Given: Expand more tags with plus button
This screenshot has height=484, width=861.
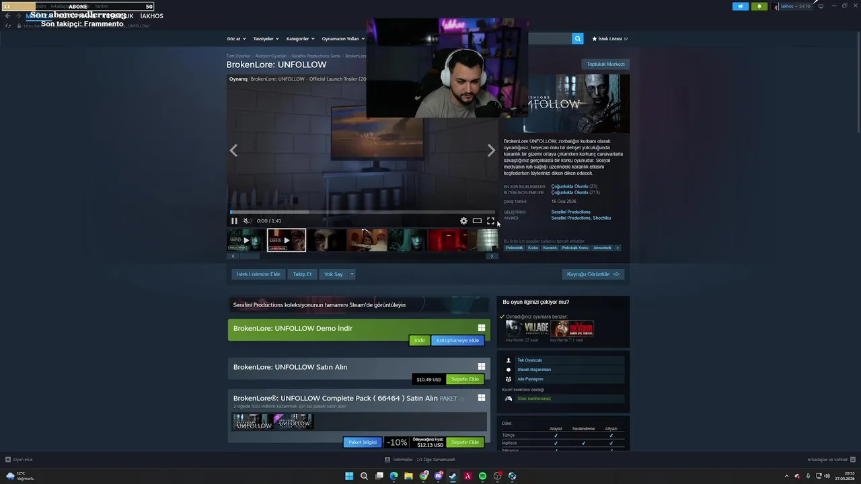Looking at the screenshot, I should pyautogui.click(x=617, y=247).
